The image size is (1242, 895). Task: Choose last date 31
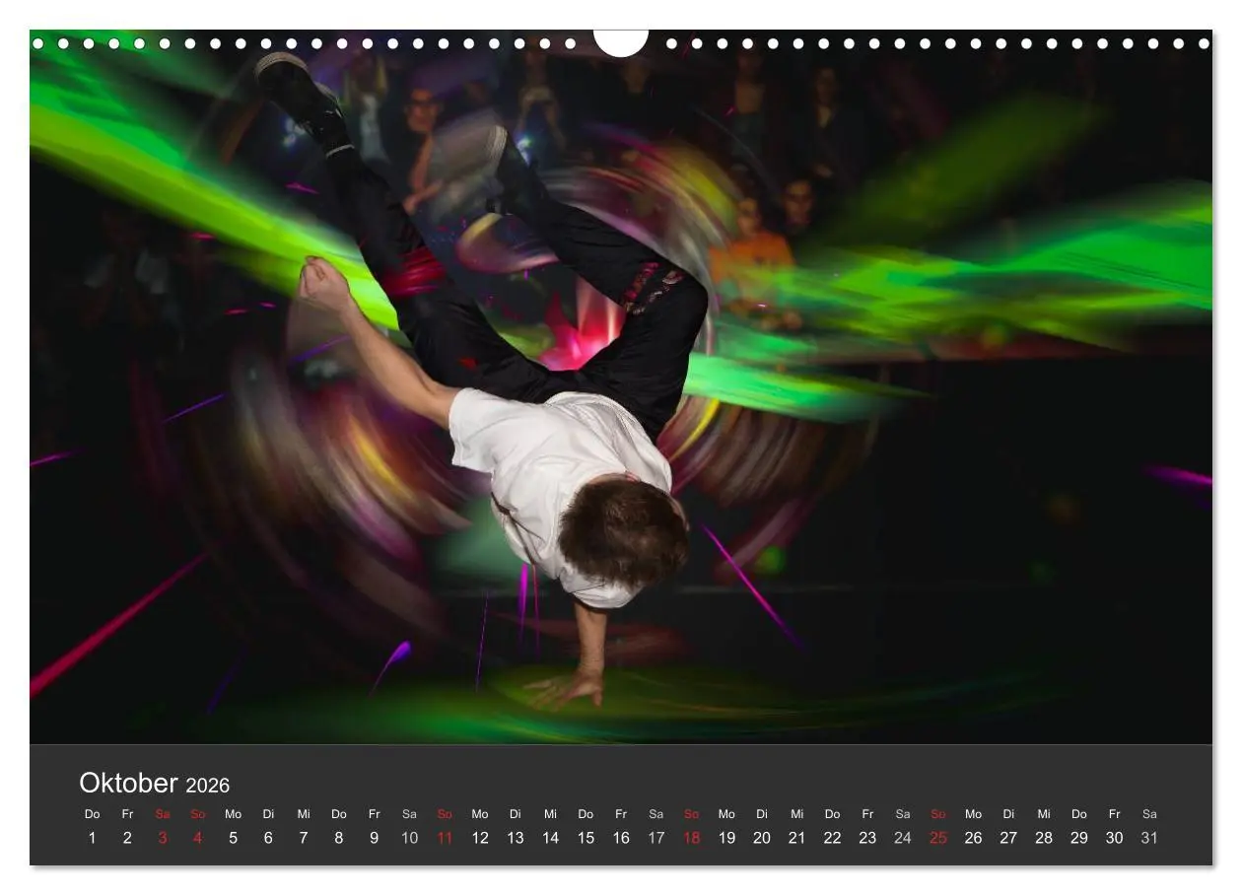pos(1149,838)
